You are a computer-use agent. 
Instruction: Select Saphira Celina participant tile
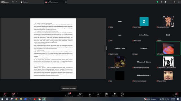click(120, 49)
